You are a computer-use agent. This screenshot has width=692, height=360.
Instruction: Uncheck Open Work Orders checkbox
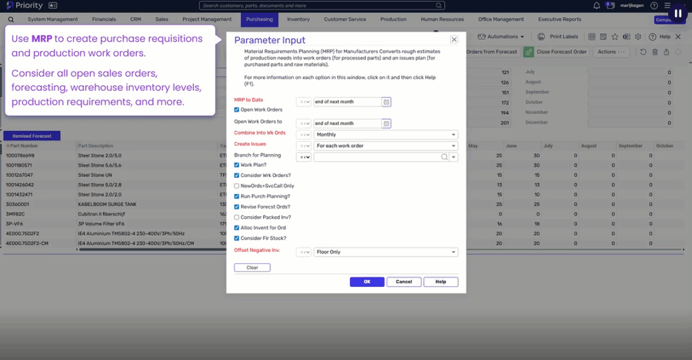pos(237,110)
